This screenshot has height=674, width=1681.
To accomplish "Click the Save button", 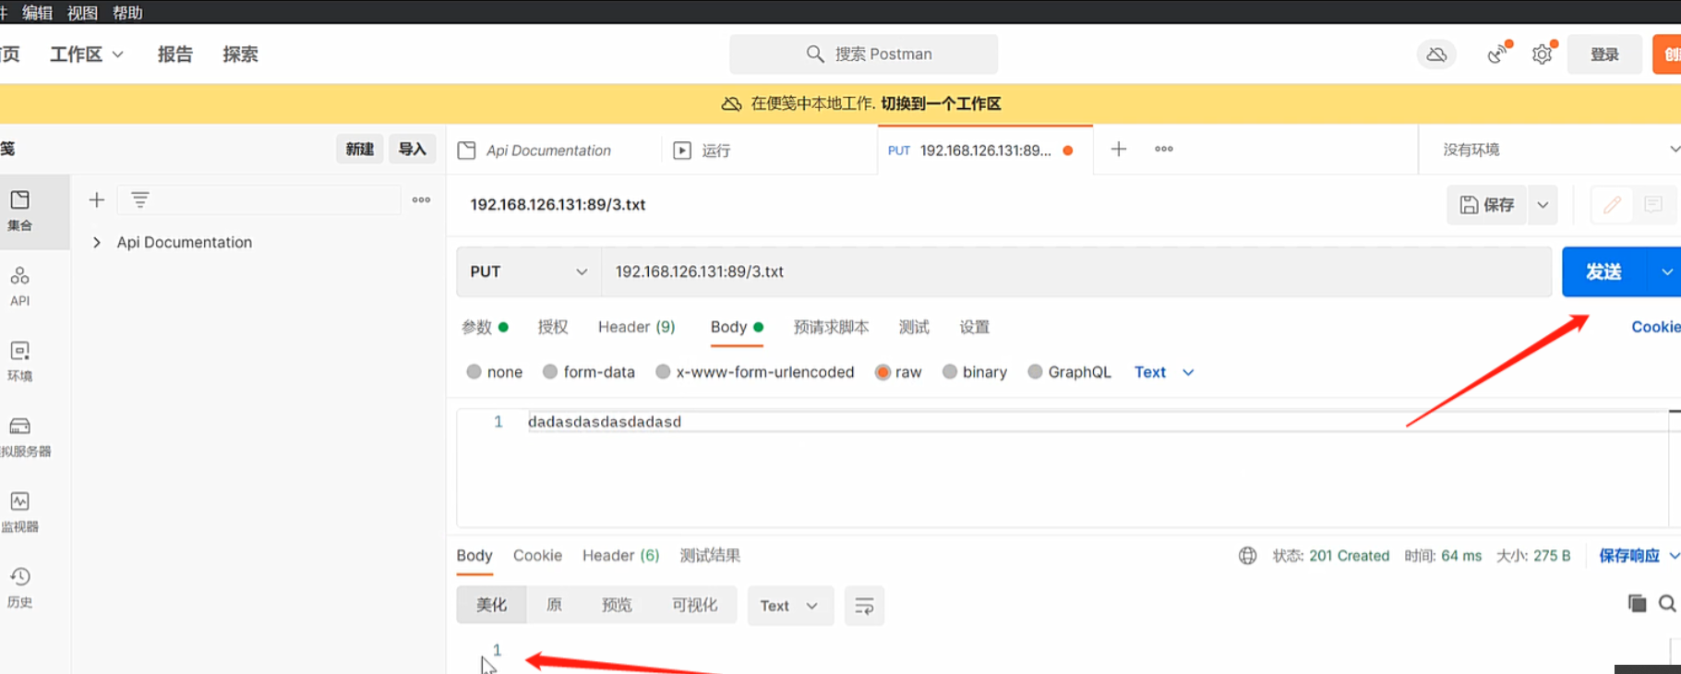I will [1486, 205].
